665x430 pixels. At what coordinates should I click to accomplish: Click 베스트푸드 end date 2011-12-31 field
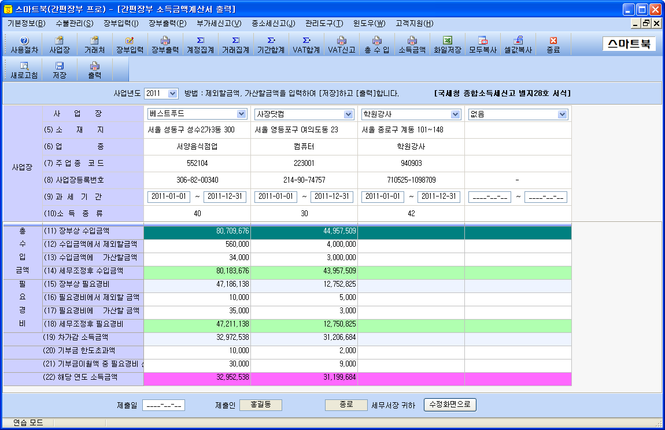point(225,197)
